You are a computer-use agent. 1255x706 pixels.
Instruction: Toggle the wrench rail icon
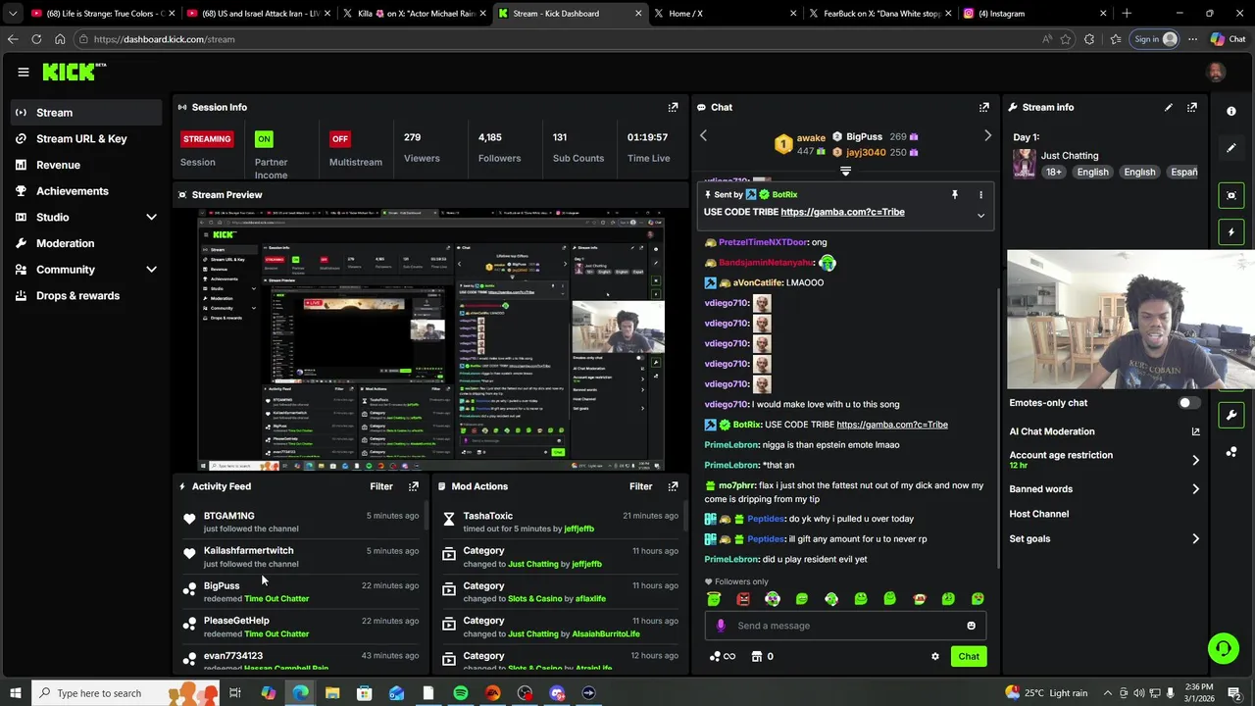(x=1231, y=415)
